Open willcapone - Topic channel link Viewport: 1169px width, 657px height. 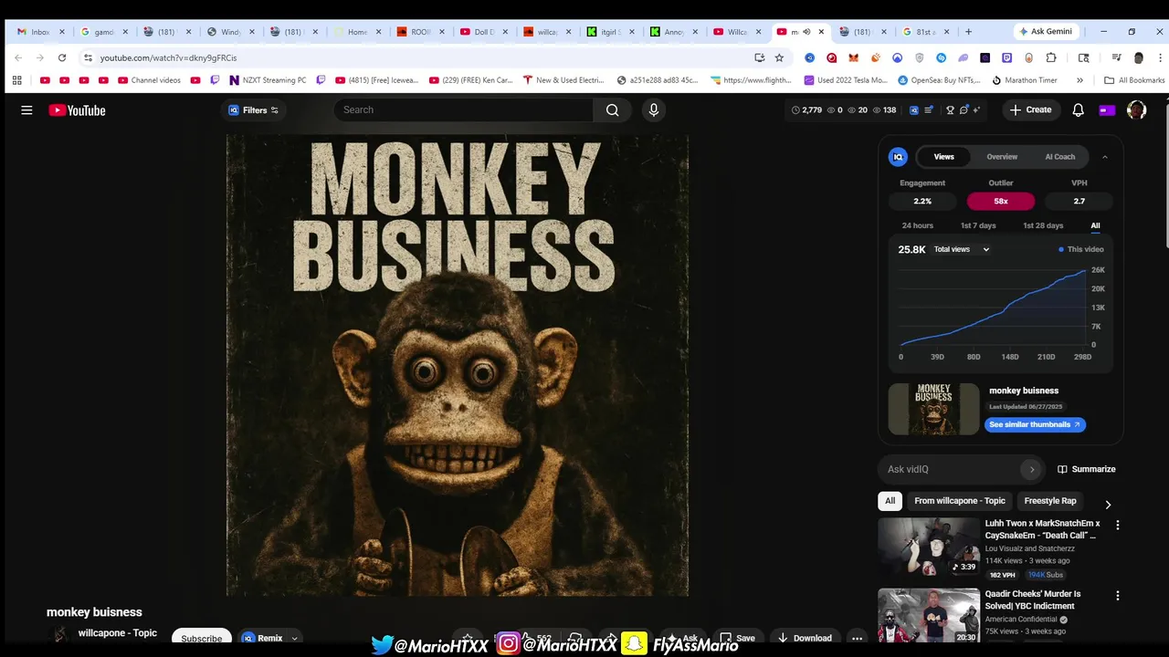tap(117, 633)
